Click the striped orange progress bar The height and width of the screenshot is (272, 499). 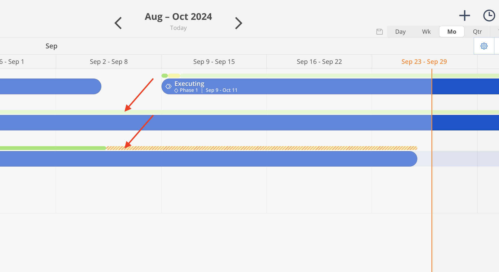click(261, 148)
